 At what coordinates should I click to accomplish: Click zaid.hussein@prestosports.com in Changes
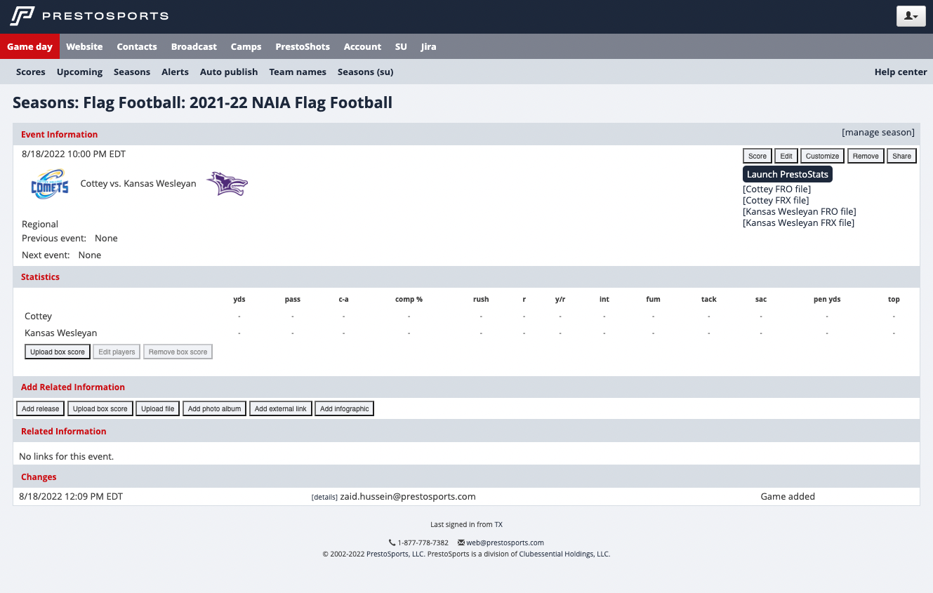click(408, 496)
